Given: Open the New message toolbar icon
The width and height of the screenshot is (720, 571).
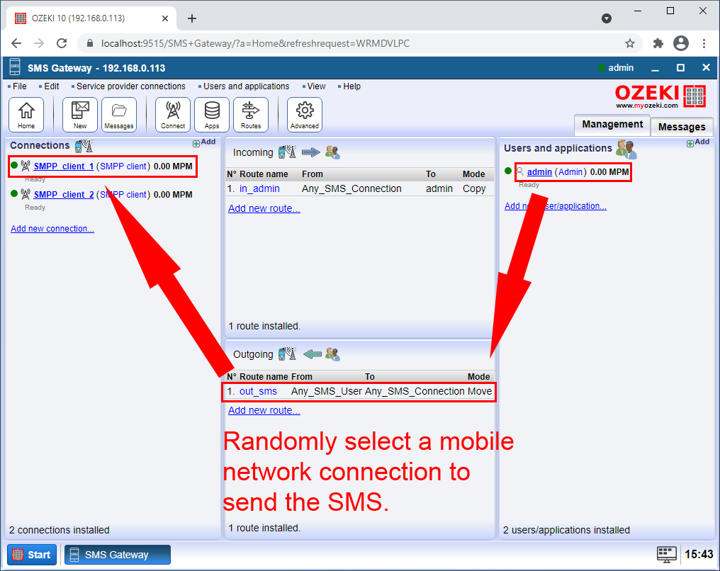Looking at the screenshot, I should click(80, 114).
